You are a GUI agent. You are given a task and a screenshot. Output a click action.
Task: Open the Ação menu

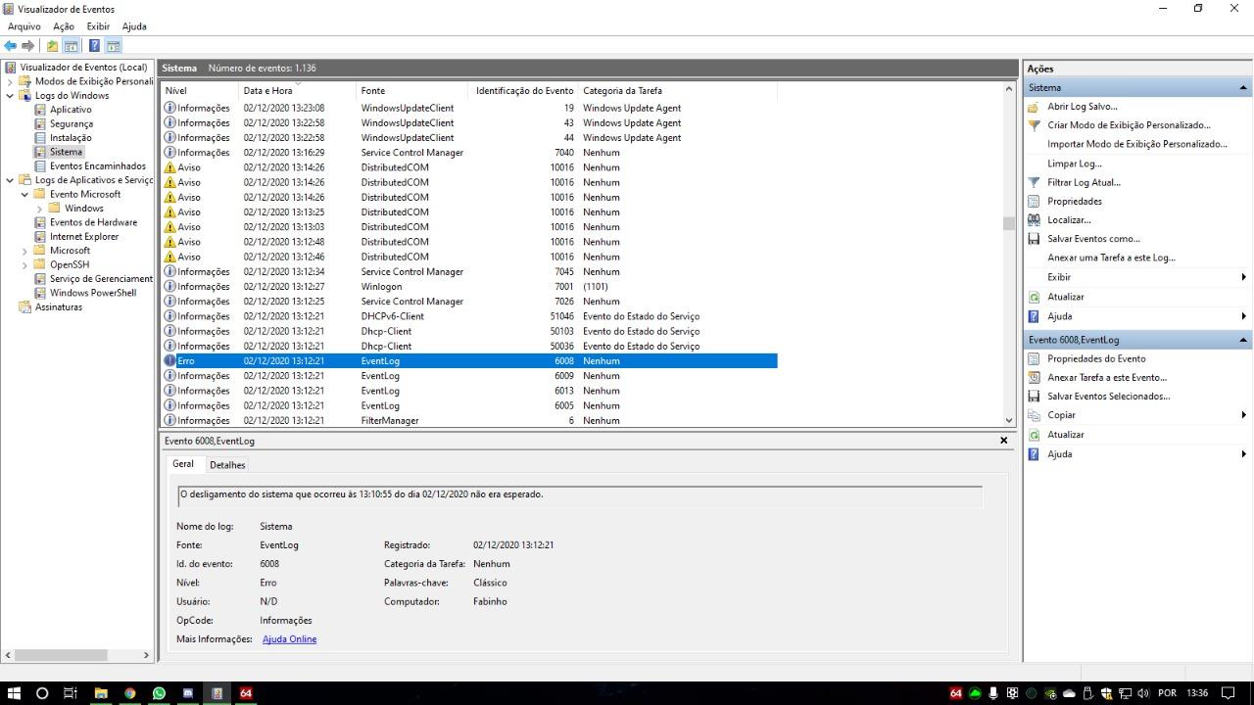pos(64,26)
